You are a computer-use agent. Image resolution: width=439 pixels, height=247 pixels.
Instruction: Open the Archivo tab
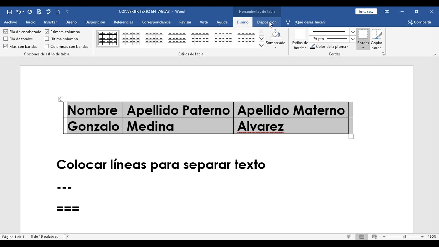pos(11,22)
